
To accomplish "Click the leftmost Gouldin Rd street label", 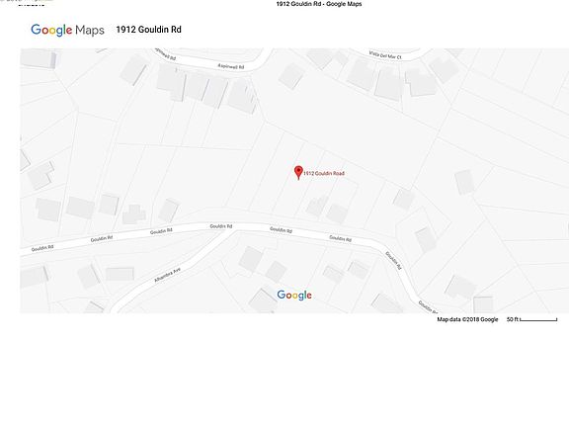I will pos(42,248).
